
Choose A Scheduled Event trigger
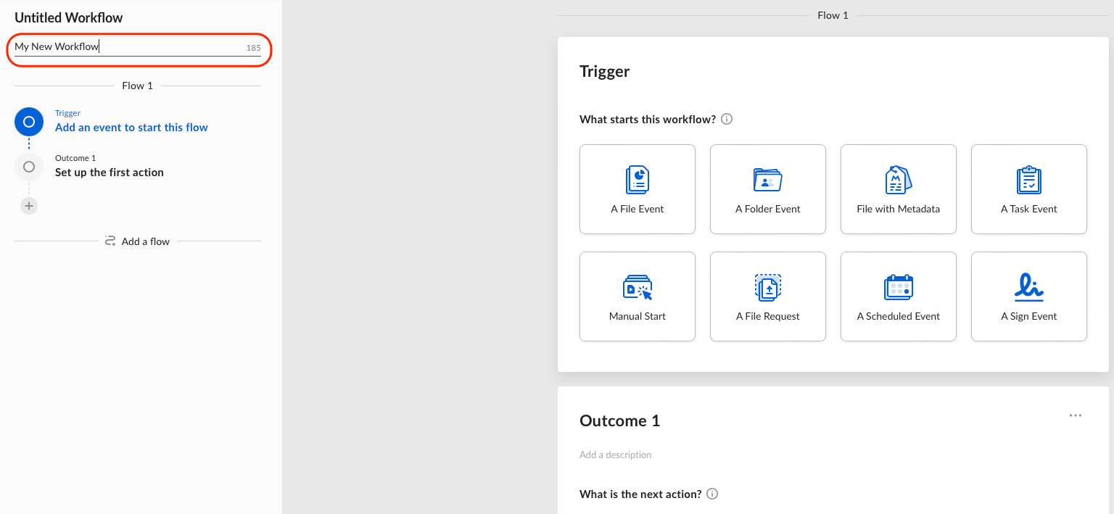[898, 297]
